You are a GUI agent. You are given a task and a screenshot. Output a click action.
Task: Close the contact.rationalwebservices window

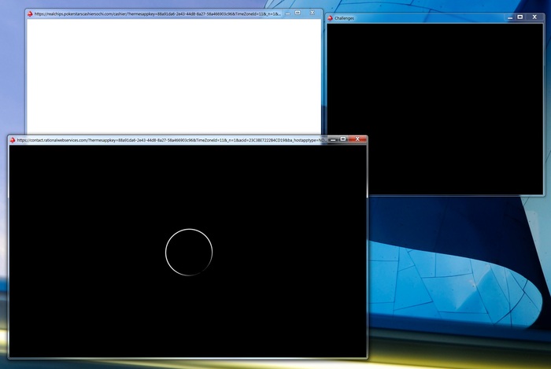(x=357, y=139)
